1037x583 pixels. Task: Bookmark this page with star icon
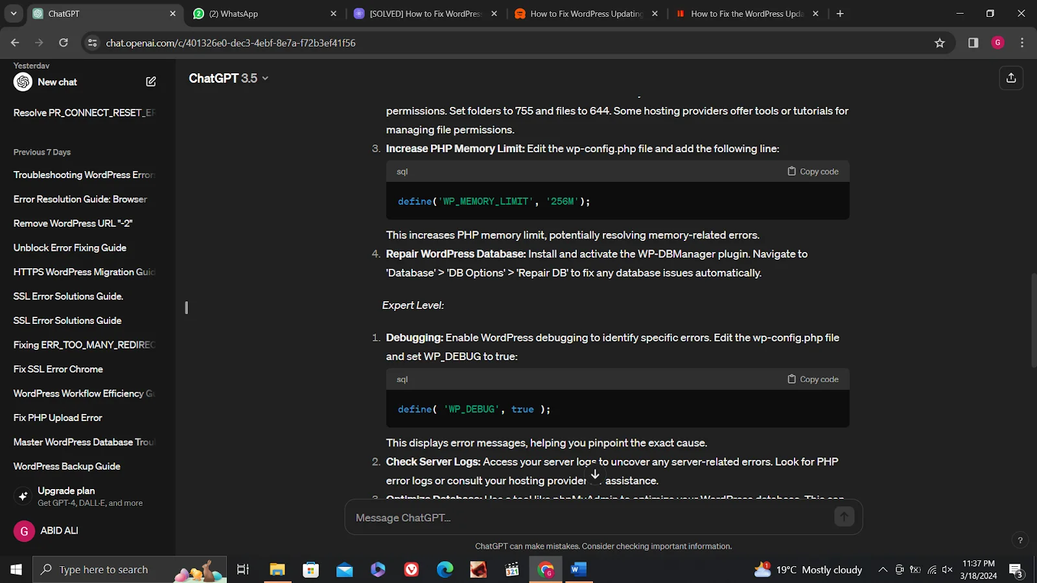[940, 43]
